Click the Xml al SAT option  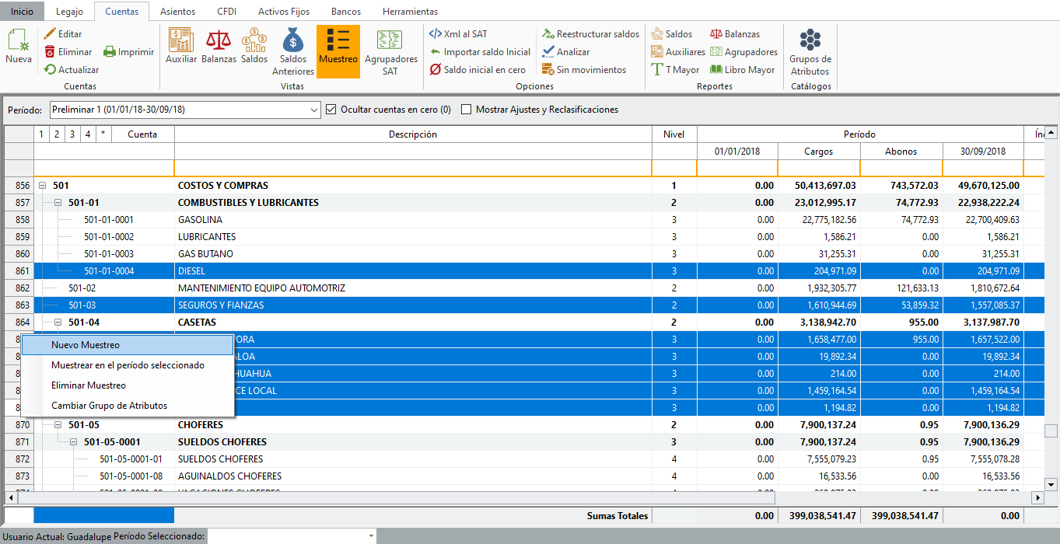click(459, 34)
